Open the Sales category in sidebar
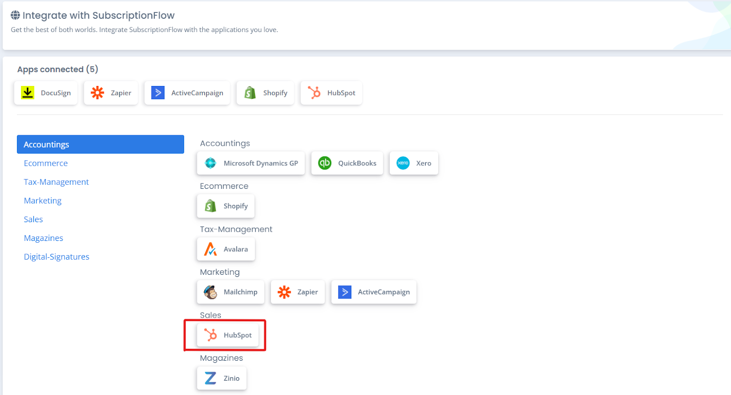 [x=33, y=219]
